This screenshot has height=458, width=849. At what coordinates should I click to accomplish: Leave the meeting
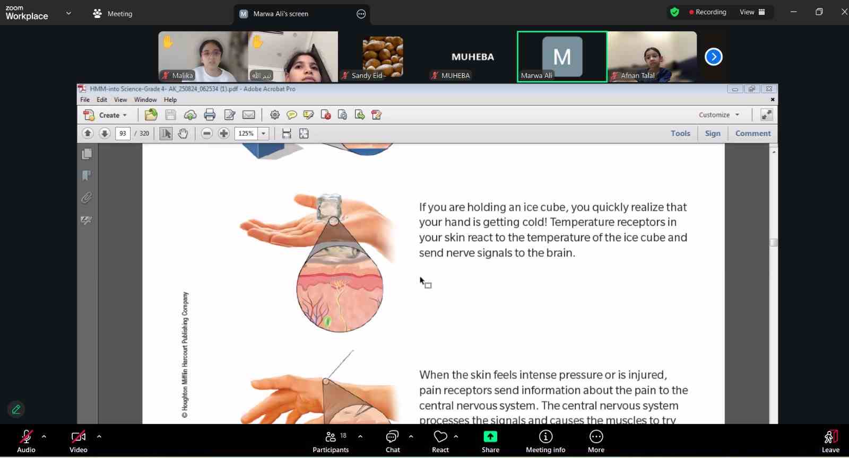coord(830,441)
